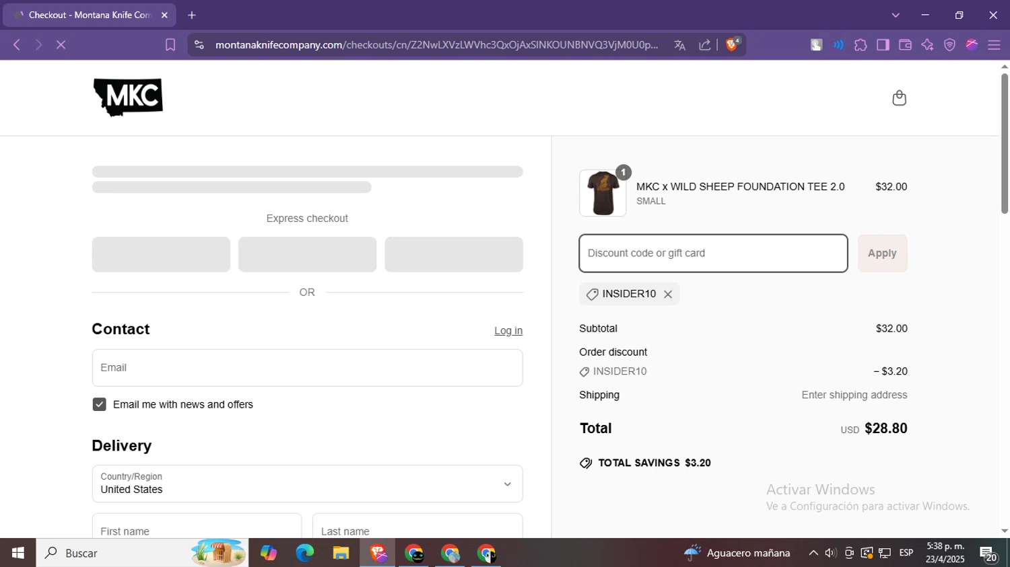
Task: Open the Windows Start menu
Action: pyautogui.click(x=18, y=553)
